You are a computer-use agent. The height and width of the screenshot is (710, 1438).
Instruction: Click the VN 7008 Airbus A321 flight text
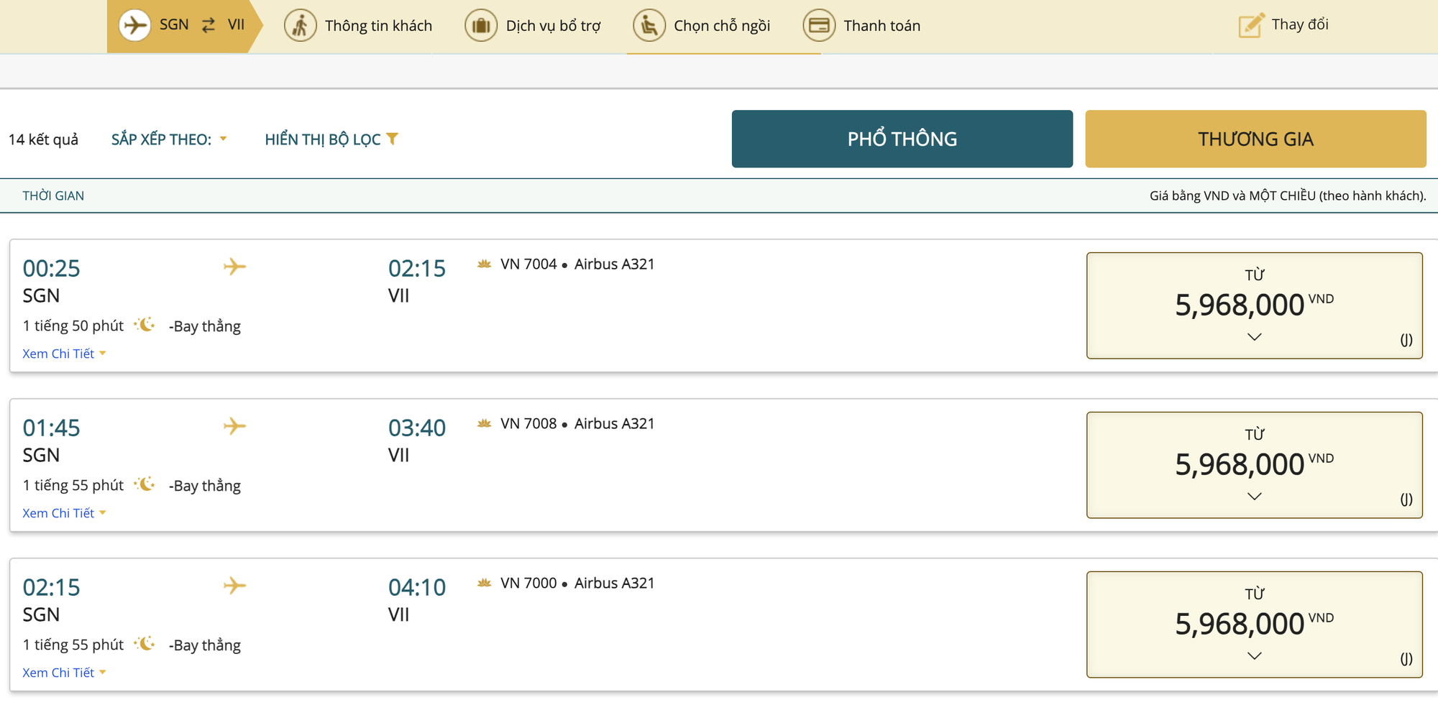click(577, 423)
